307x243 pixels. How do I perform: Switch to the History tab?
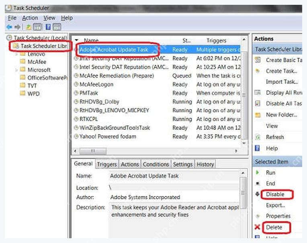[205, 164]
